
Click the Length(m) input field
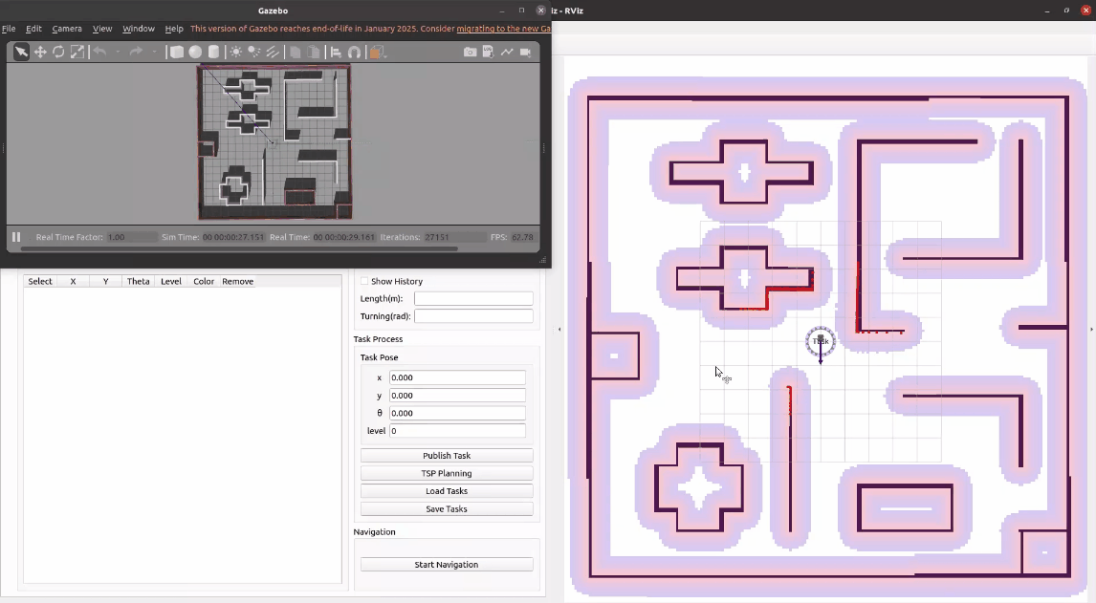tap(473, 298)
